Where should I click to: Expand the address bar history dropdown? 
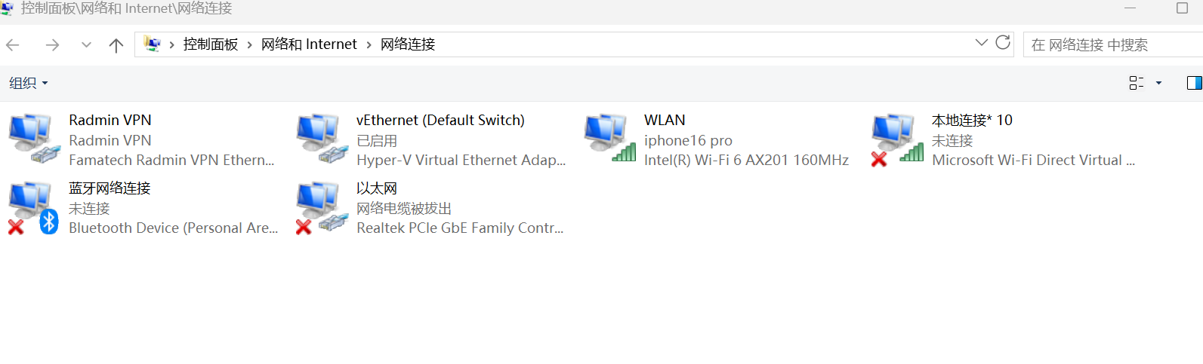click(981, 43)
